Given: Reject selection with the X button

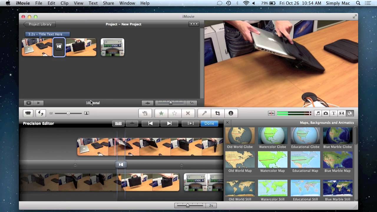Looking at the screenshot, I should [x=188, y=113].
